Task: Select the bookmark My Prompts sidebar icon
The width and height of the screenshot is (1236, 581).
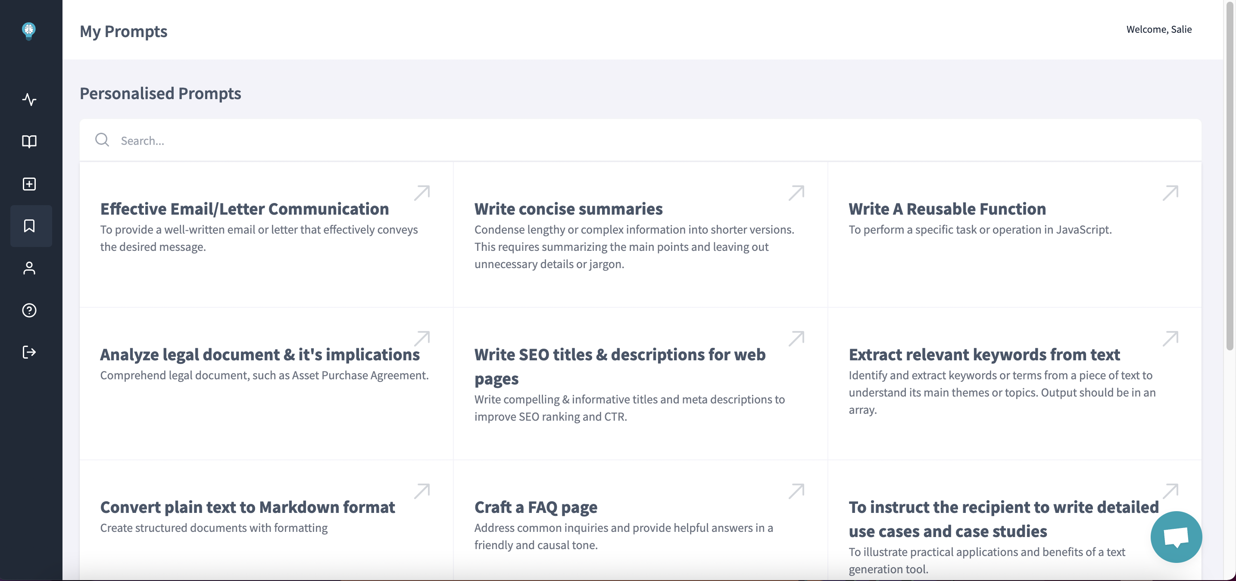Action: pos(29,226)
